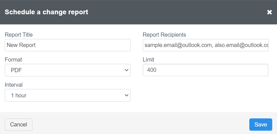Click the "Format" label text
Viewport: 277px width, 134px height.
pyautogui.click(x=13, y=60)
